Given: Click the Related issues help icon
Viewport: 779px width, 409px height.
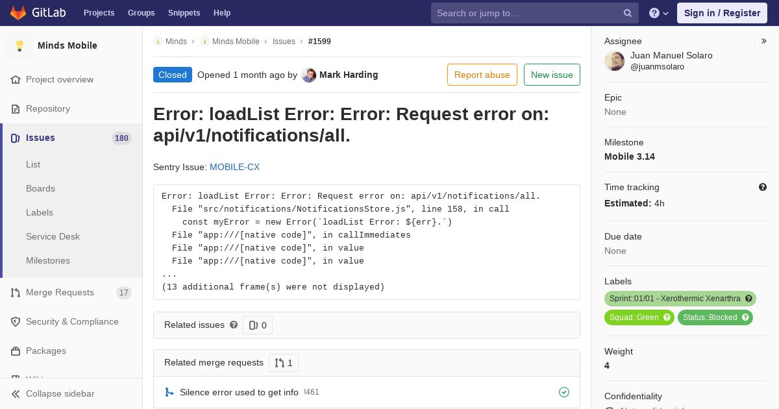Looking at the screenshot, I should (x=234, y=325).
